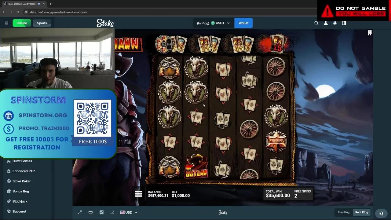Viewport: 391px width, 220px height.
Task: Click the PROMO: TRAIN1000 text
Action: 44,128
